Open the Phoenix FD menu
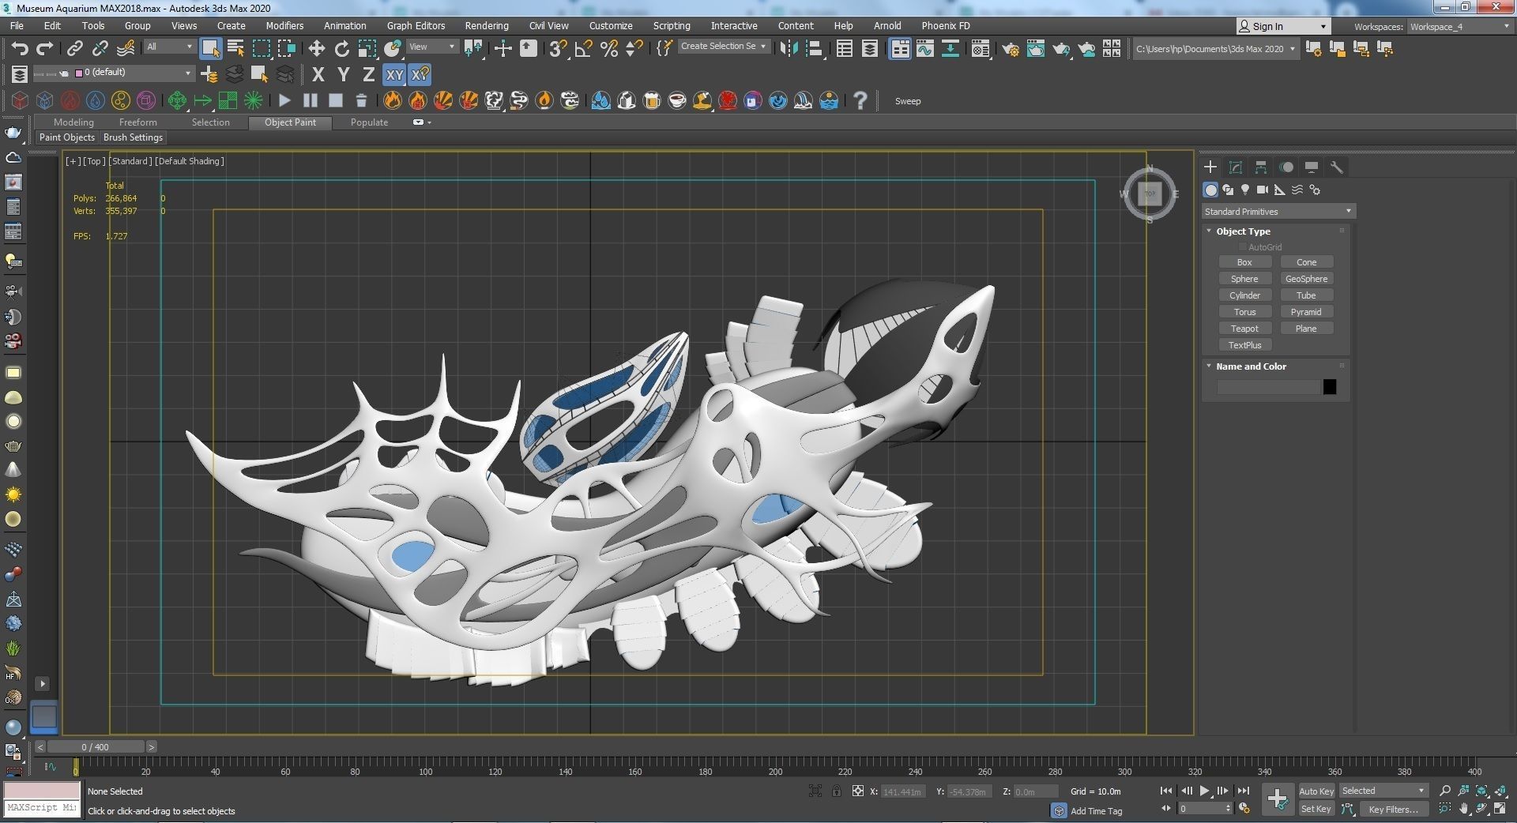This screenshot has width=1517, height=823. point(946,26)
